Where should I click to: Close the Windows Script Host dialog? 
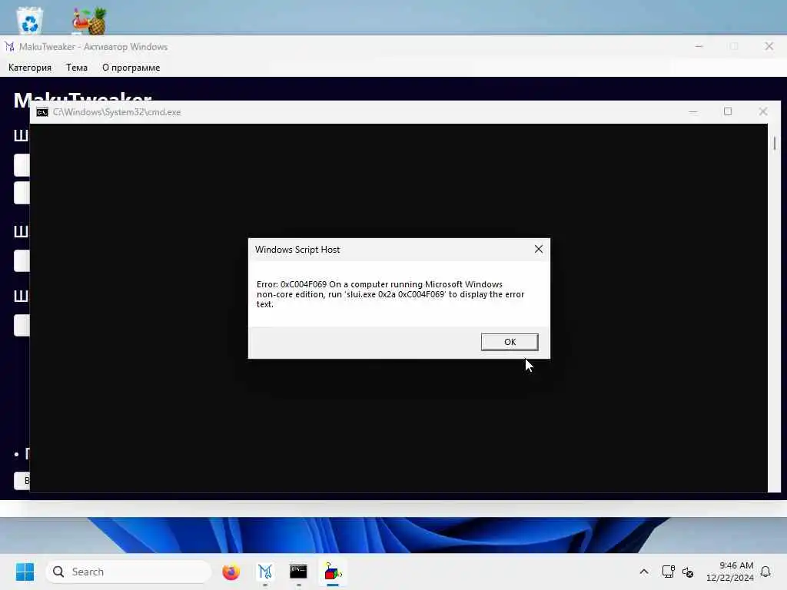coord(539,250)
